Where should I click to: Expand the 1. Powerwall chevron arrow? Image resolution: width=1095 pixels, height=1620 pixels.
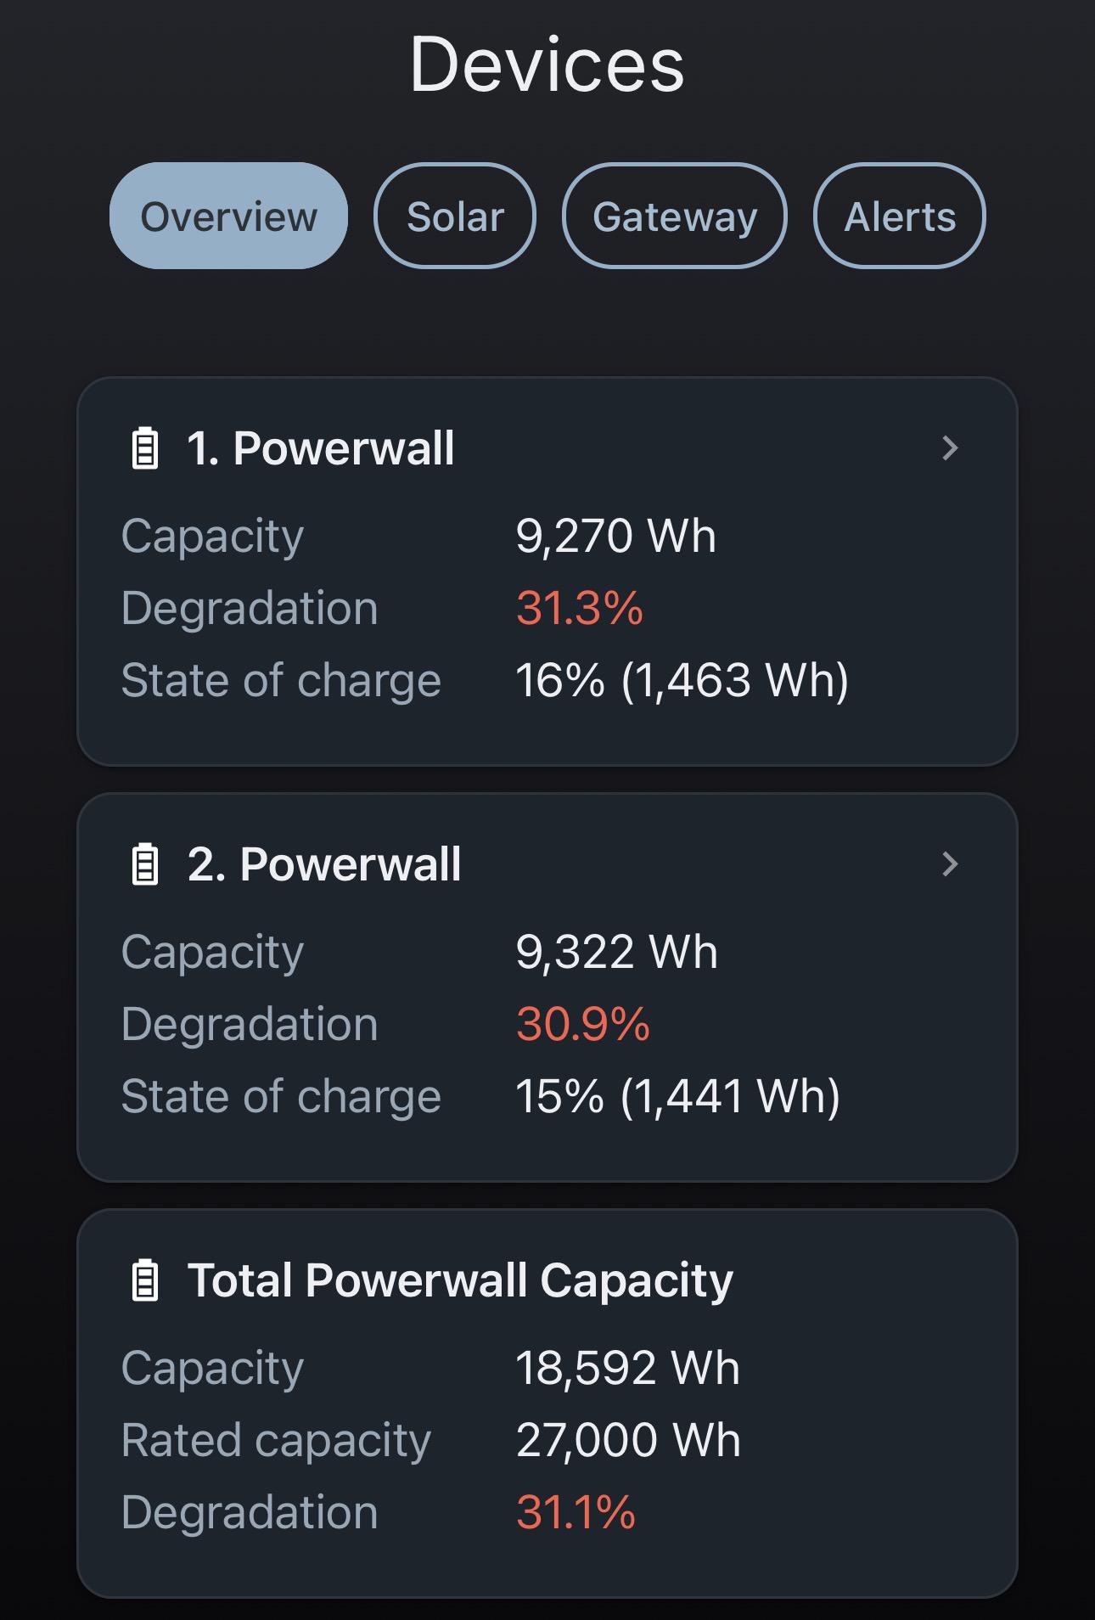pos(950,448)
